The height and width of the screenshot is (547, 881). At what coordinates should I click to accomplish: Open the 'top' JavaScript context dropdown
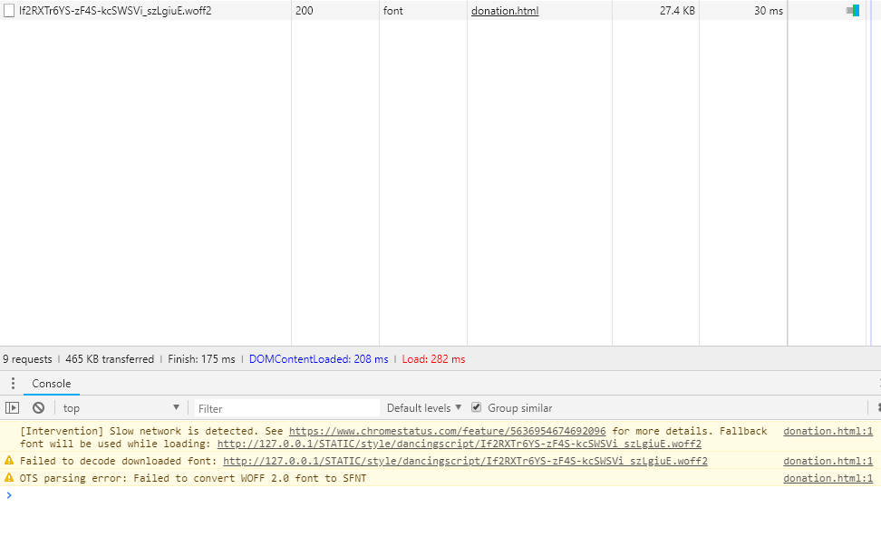[x=121, y=408]
